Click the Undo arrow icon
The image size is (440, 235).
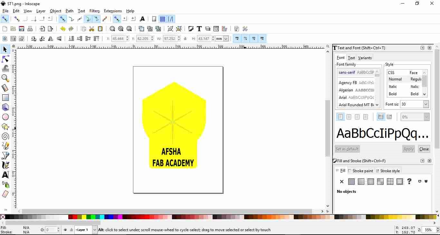pyautogui.click(x=63, y=29)
